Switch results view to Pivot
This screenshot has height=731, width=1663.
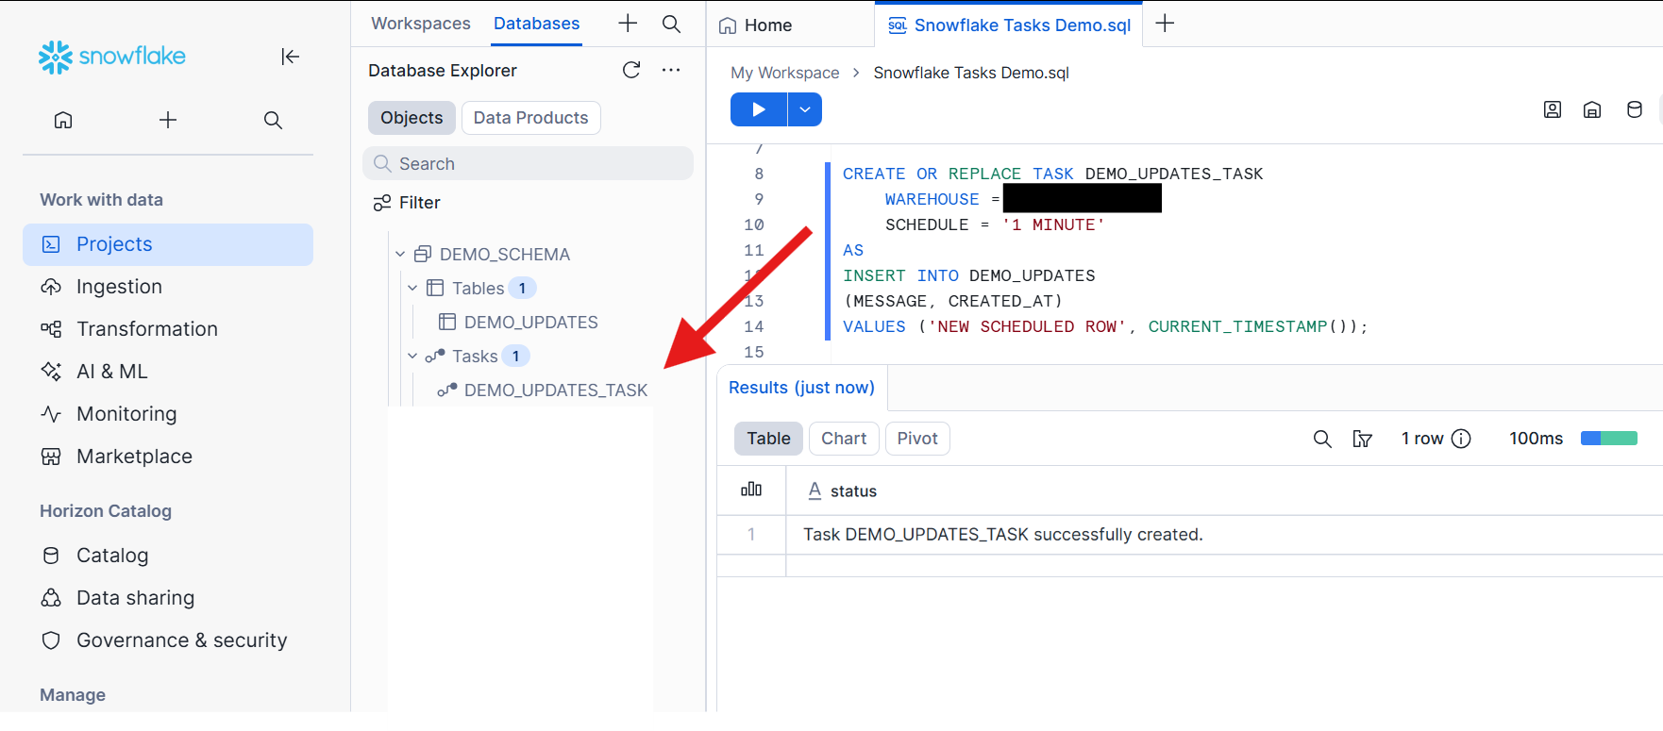[x=917, y=439]
